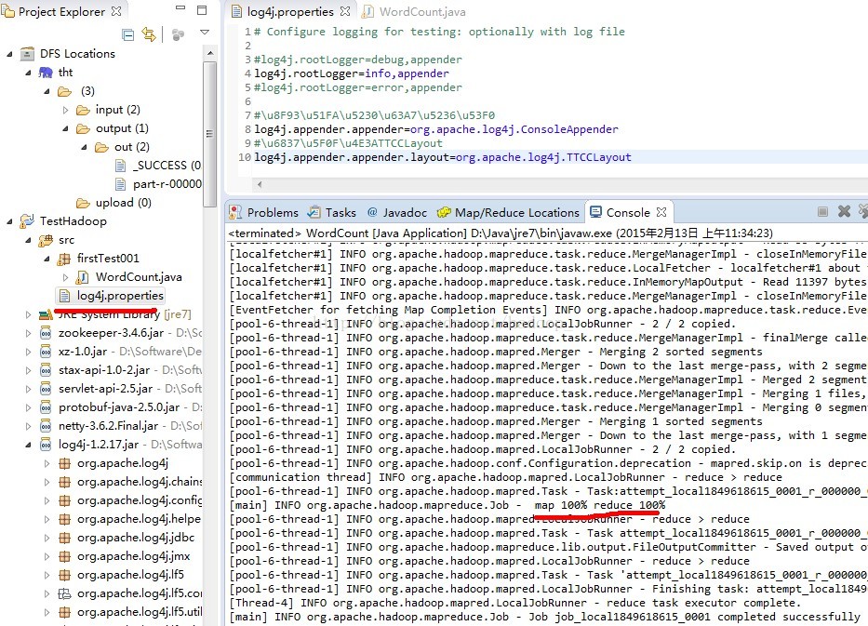
Task: Collapse the DFS Locations tree node
Action: click(x=9, y=54)
